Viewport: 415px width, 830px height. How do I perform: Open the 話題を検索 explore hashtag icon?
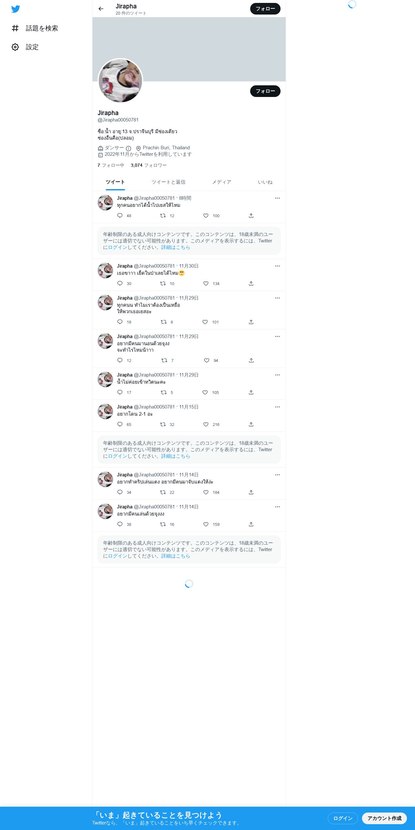pyautogui.click(x=15, y=28)
